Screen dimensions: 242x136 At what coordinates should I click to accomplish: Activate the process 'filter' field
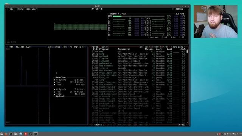[x=104, y=47]
